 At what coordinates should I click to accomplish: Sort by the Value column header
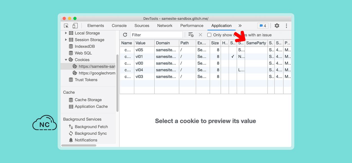click(144, 43)
